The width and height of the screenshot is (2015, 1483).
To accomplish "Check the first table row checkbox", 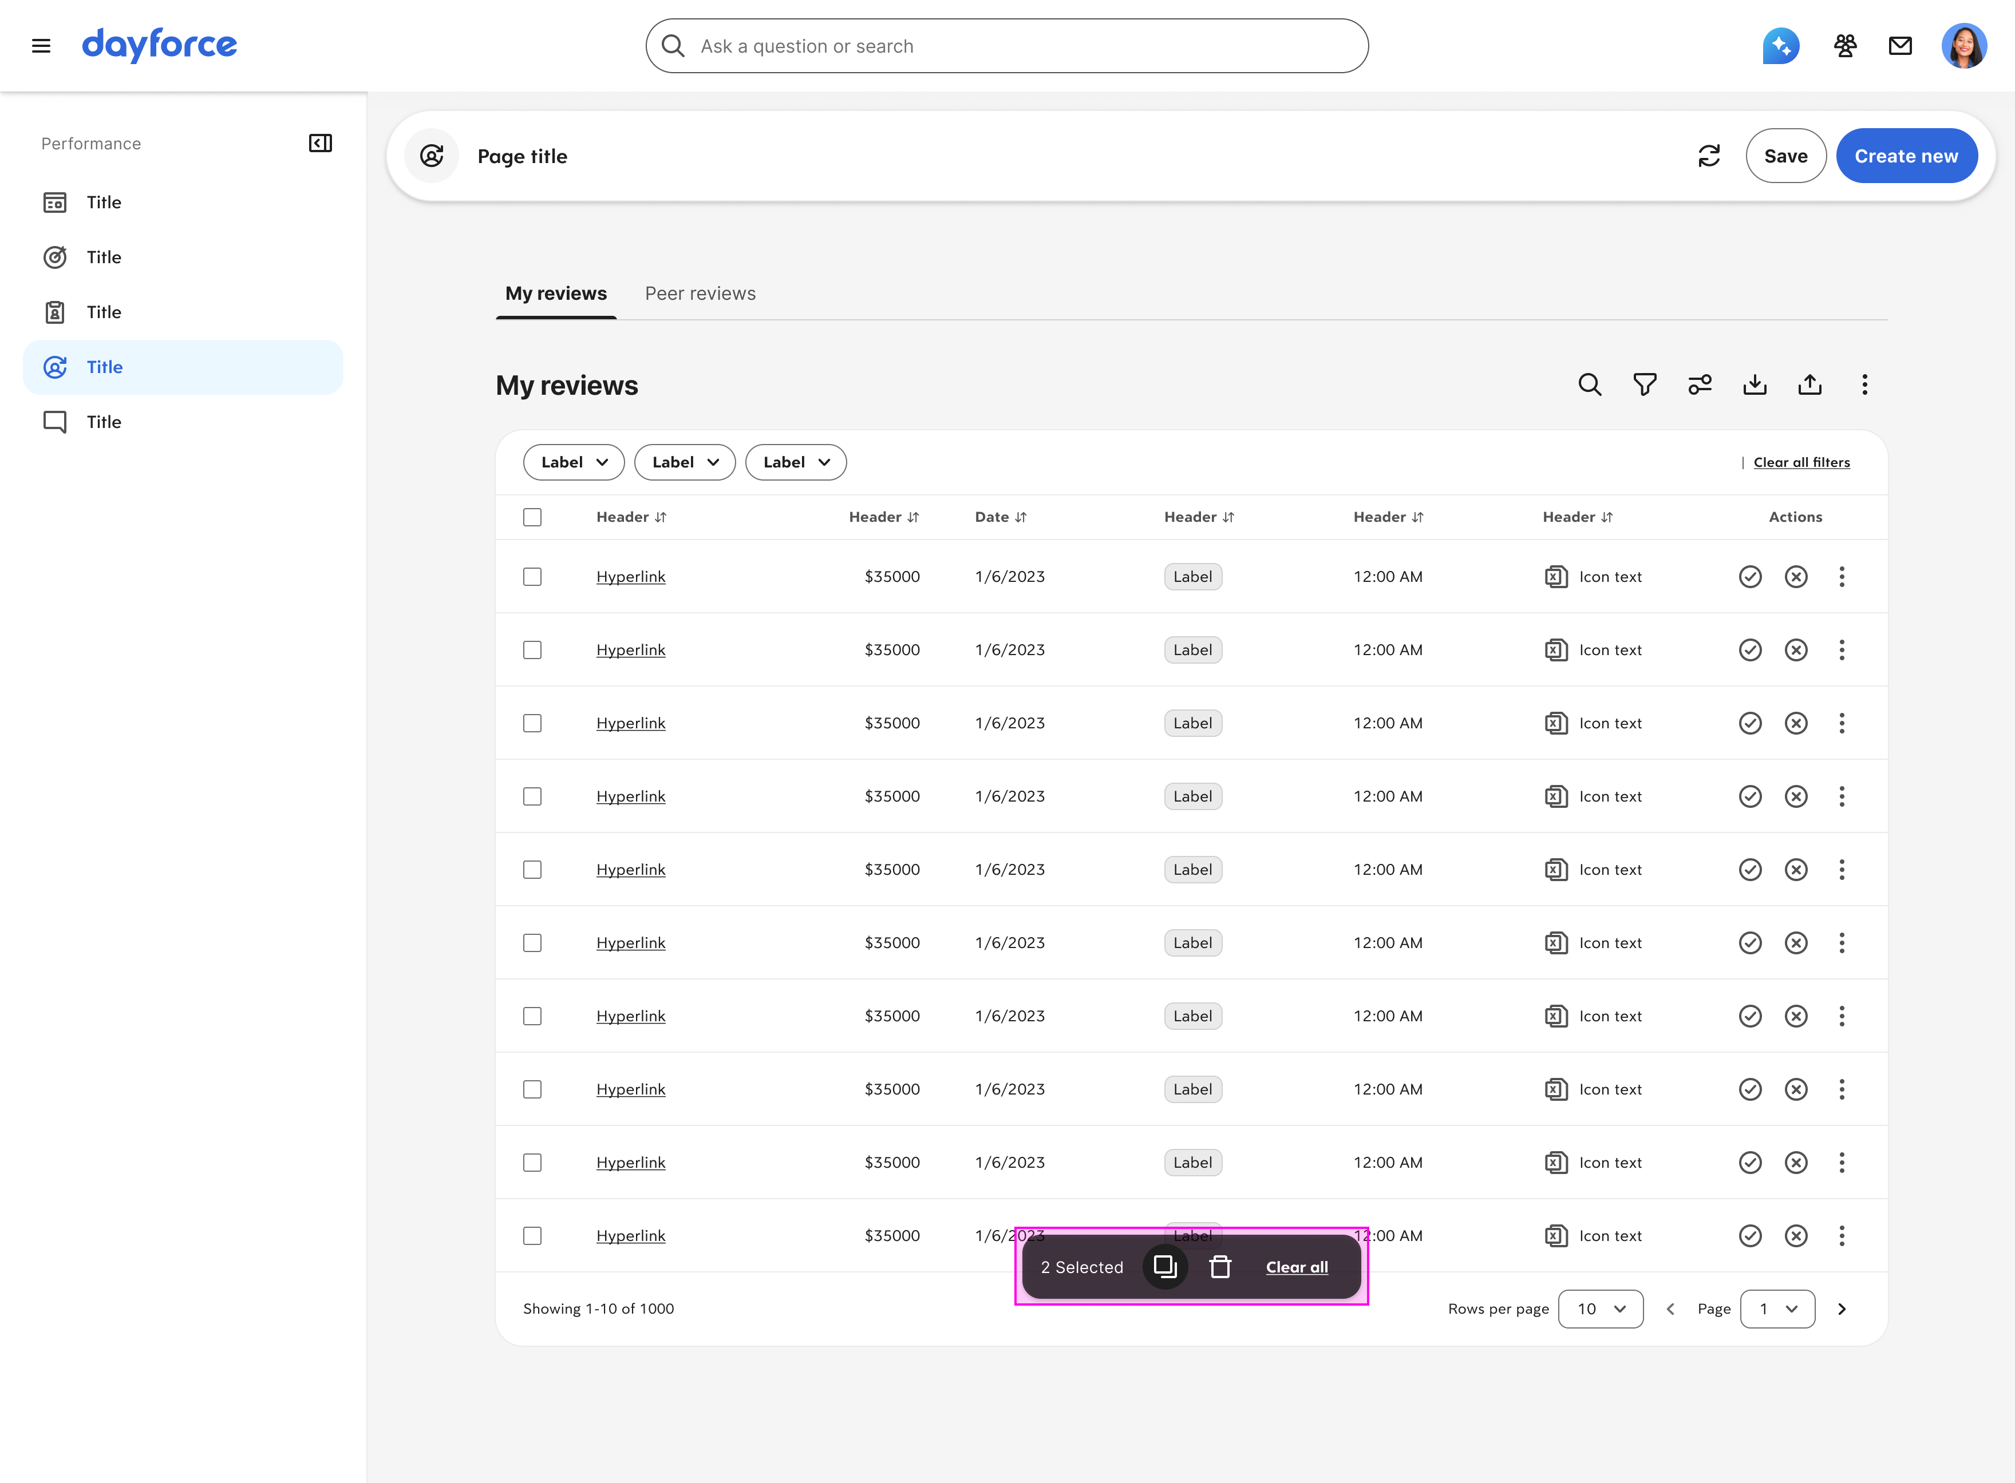I will pyautogui.click(x=532, y=576).
